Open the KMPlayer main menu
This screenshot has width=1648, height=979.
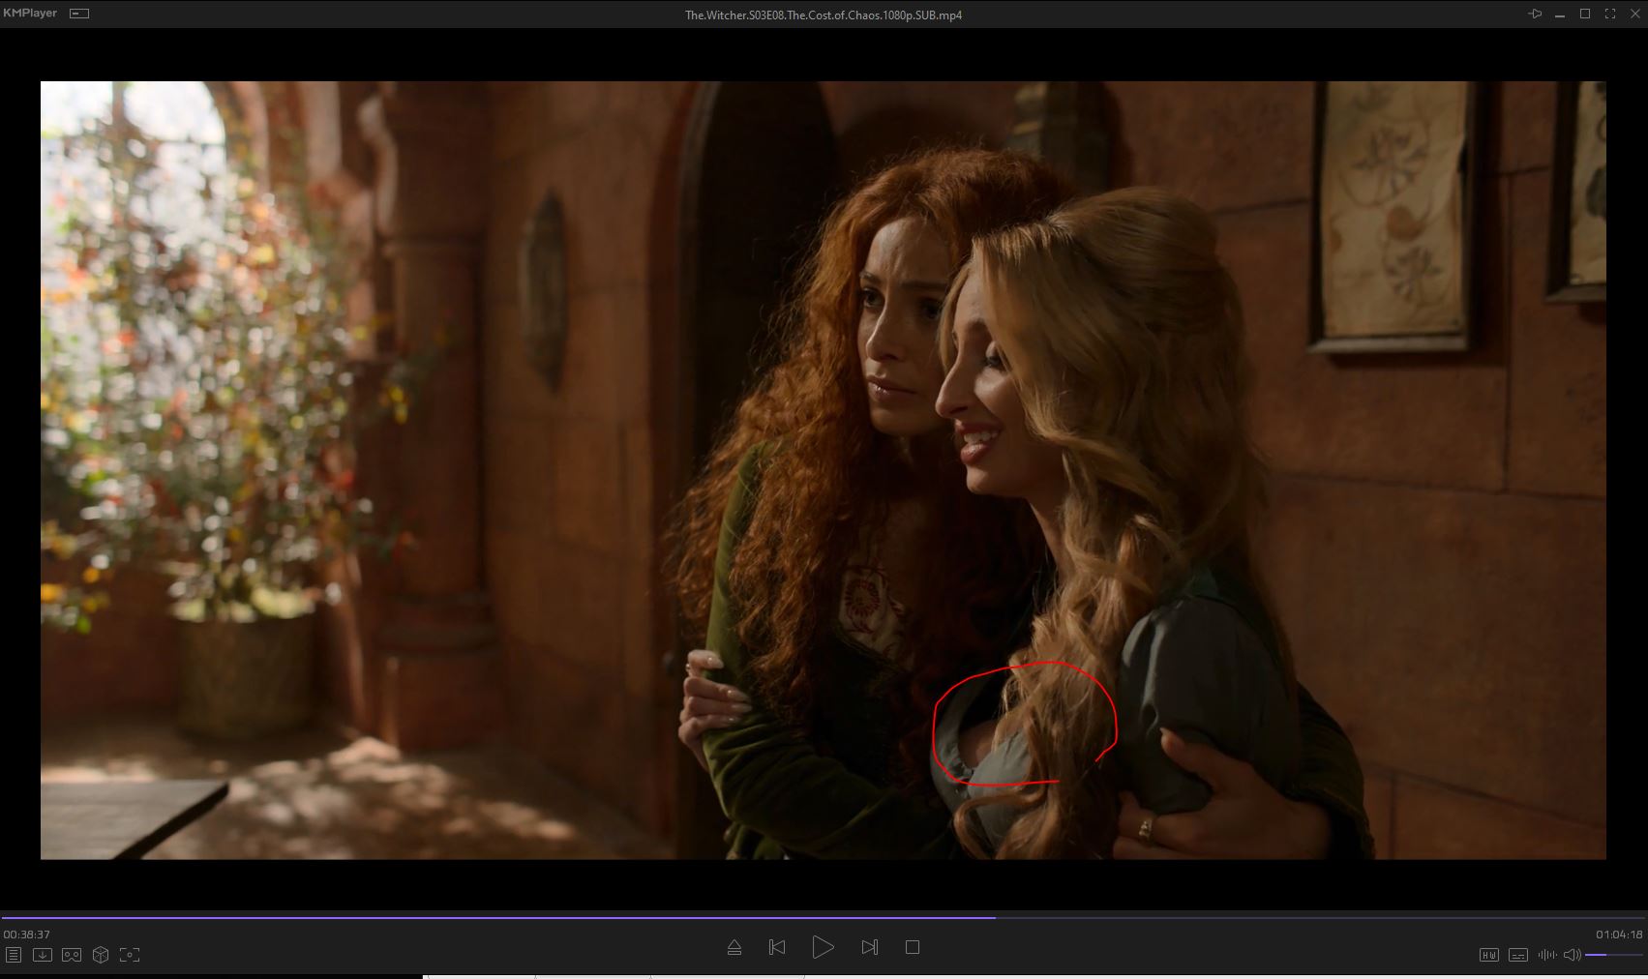30,14
